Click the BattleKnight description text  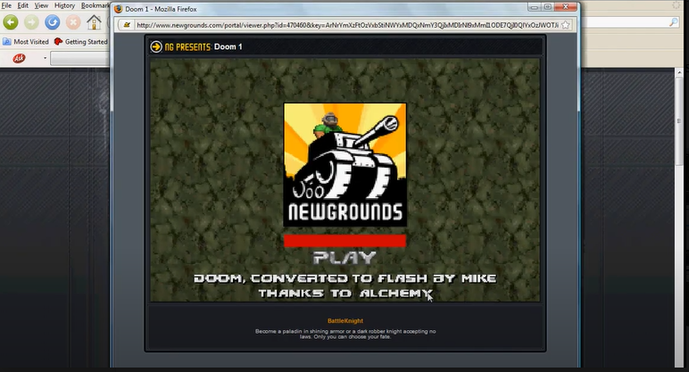pos(345,335)
